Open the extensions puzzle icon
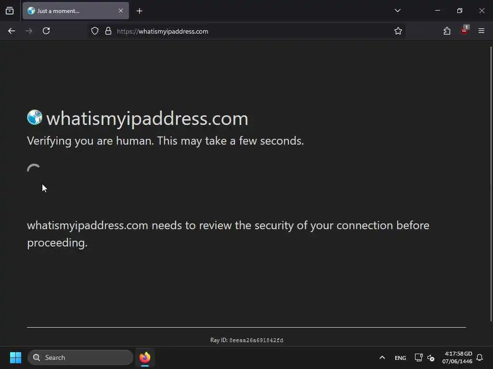Screen dimensions: 493x369 (x=447, y=31)
